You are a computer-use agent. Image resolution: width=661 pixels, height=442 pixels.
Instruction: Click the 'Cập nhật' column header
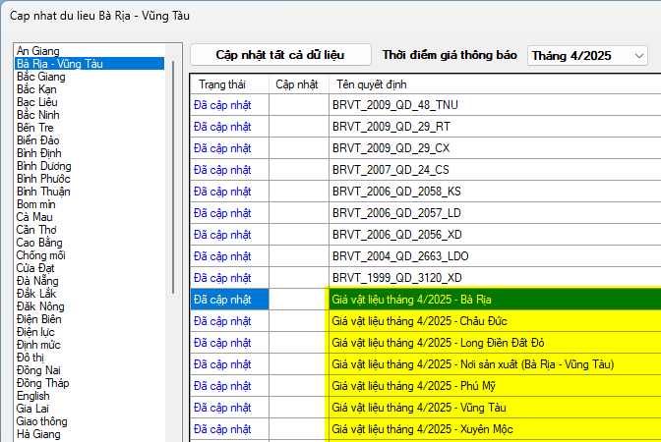click(297, 84)
